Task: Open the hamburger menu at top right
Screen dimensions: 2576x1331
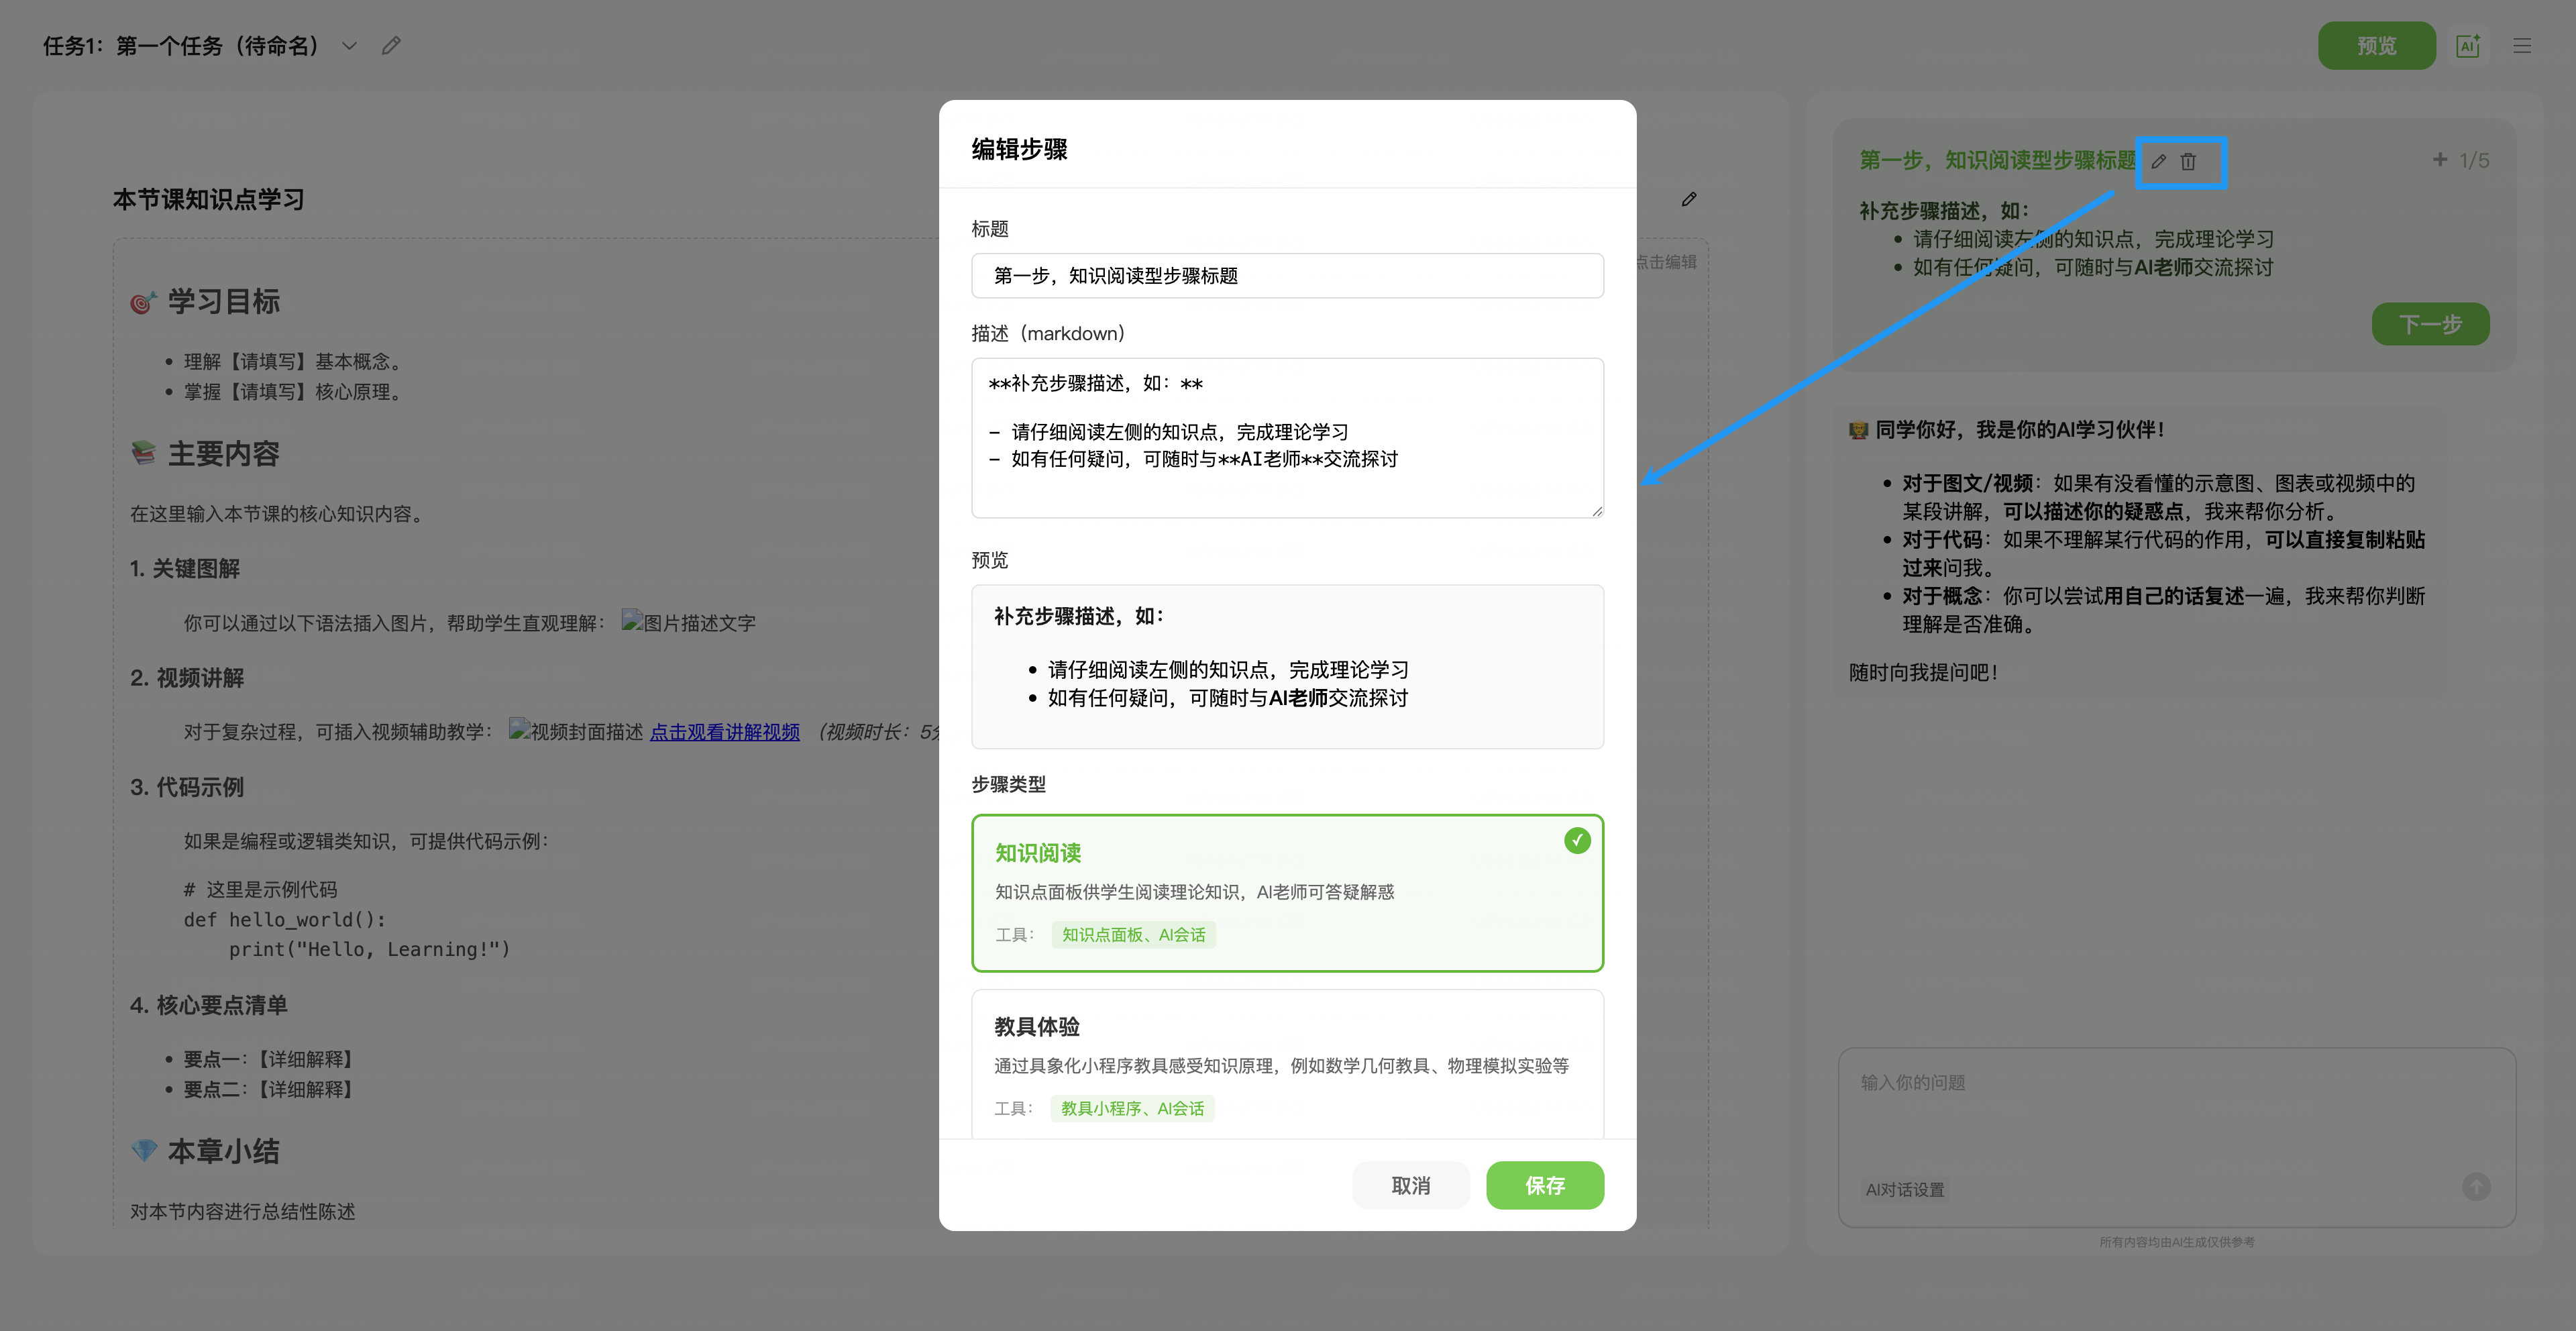Action: pyautogui.click(x=2522, y=46)
